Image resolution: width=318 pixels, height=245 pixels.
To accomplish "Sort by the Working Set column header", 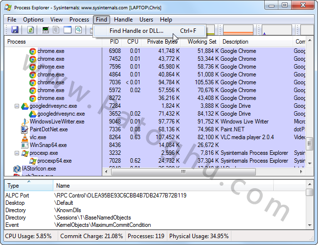I will point(200,42).
